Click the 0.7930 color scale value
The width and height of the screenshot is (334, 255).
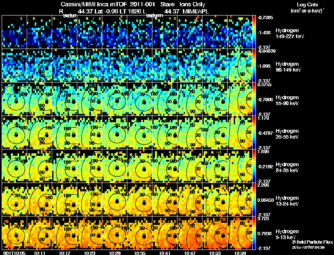pos(264,234)
